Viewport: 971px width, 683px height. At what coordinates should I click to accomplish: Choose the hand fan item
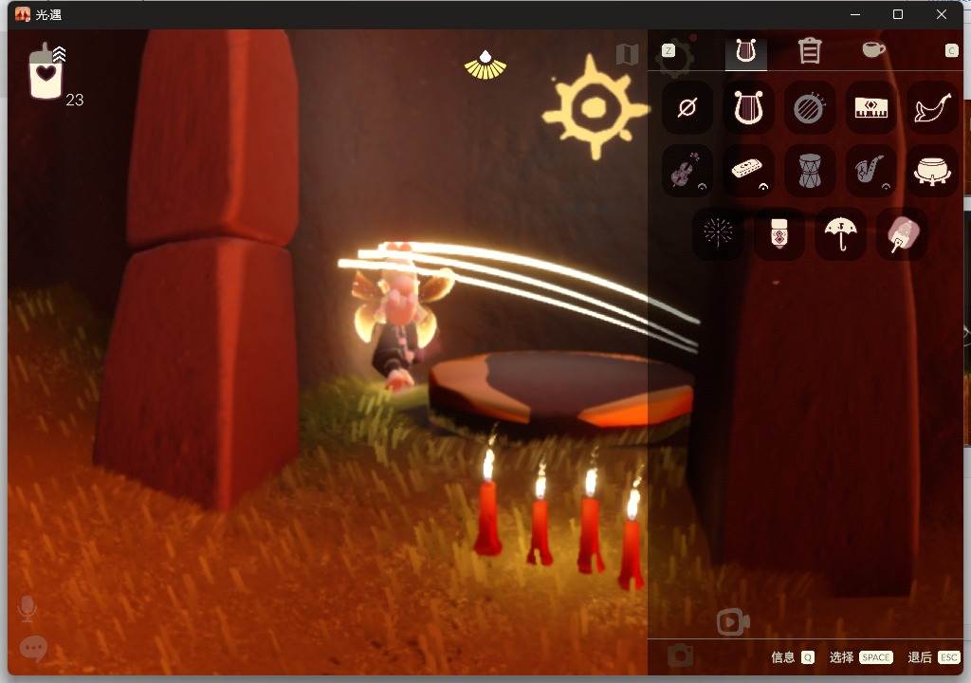pos(902,233)
